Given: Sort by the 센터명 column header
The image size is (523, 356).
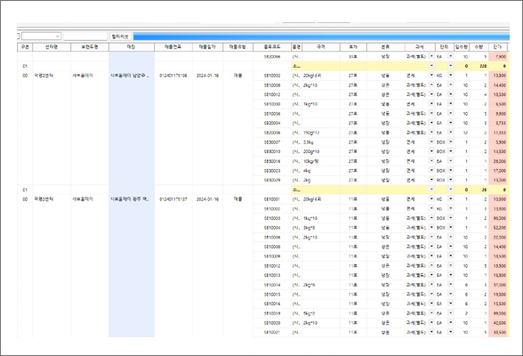Looking at the screenshot, I should pyautogui.click(x=52, y=47).
